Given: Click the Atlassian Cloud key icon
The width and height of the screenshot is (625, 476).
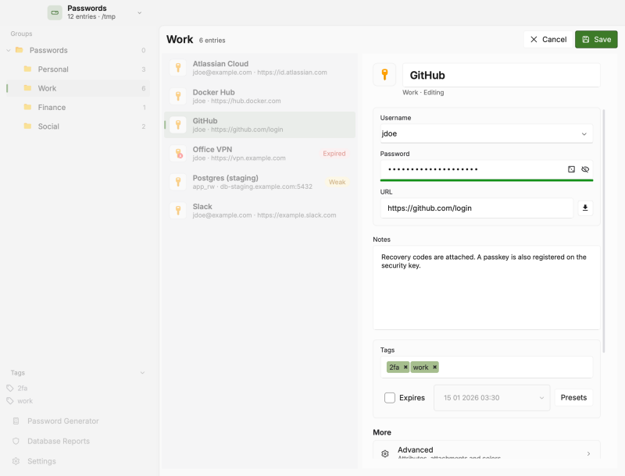Looking at the screenshot, I should coord(178,68).
